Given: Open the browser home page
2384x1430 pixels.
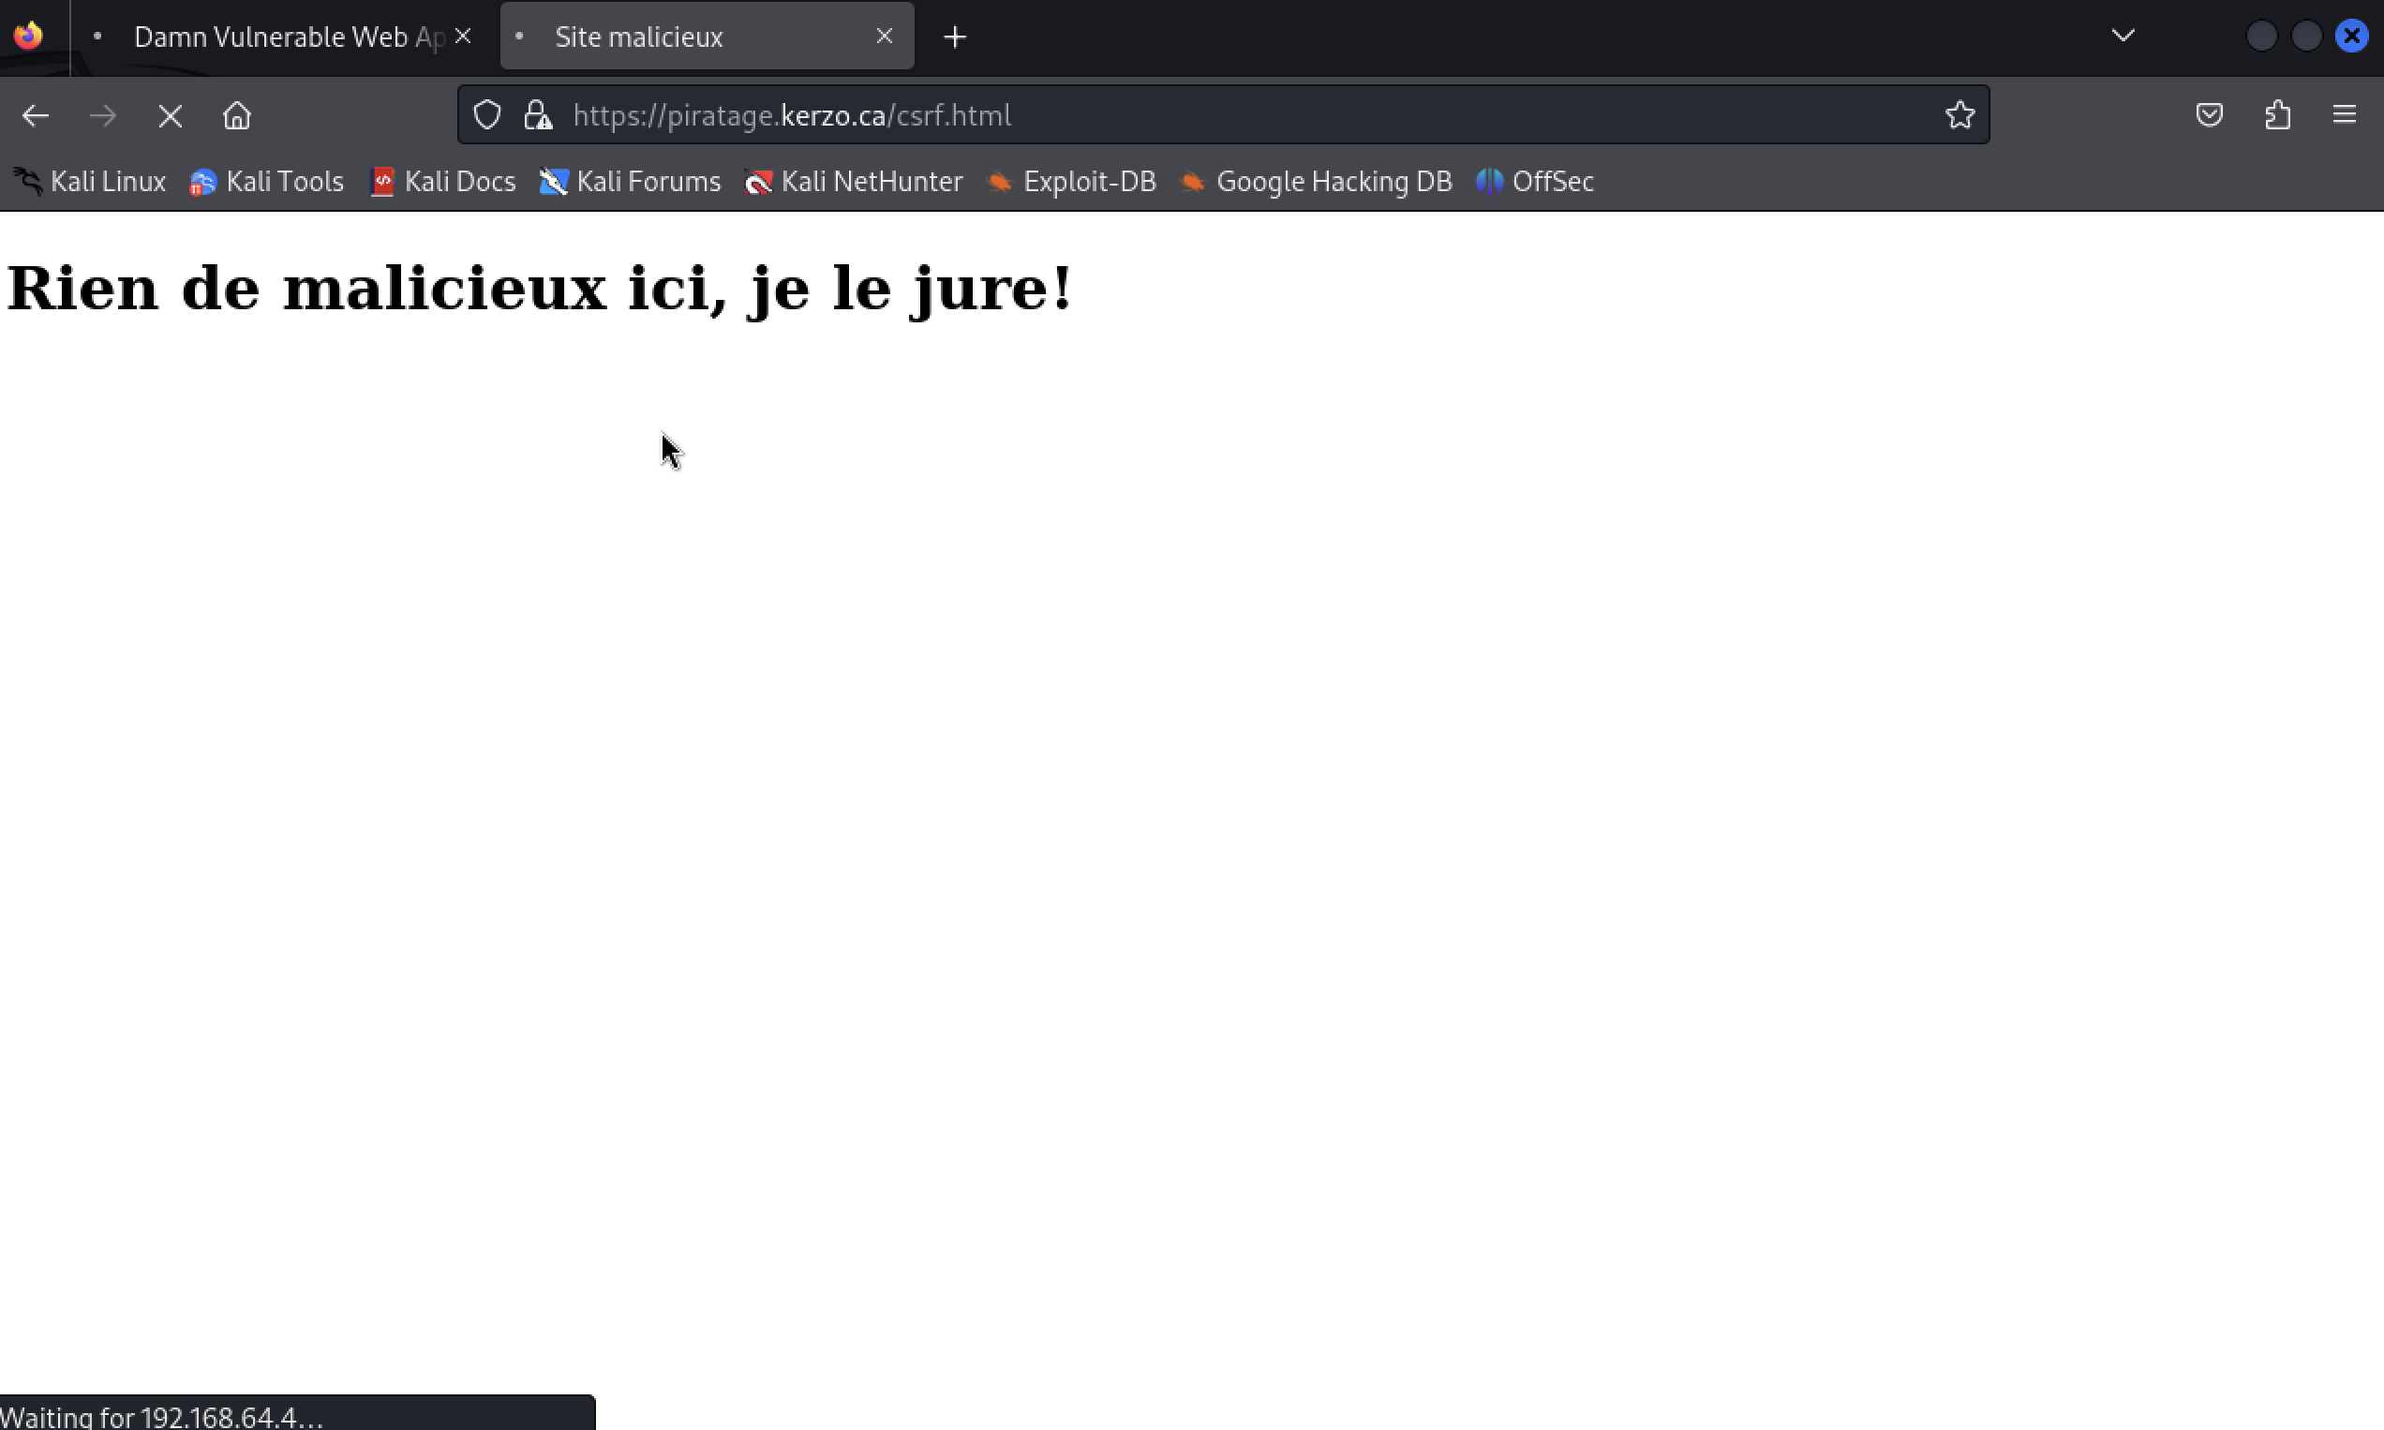Looking at the screenshot, I should point(237,115).
